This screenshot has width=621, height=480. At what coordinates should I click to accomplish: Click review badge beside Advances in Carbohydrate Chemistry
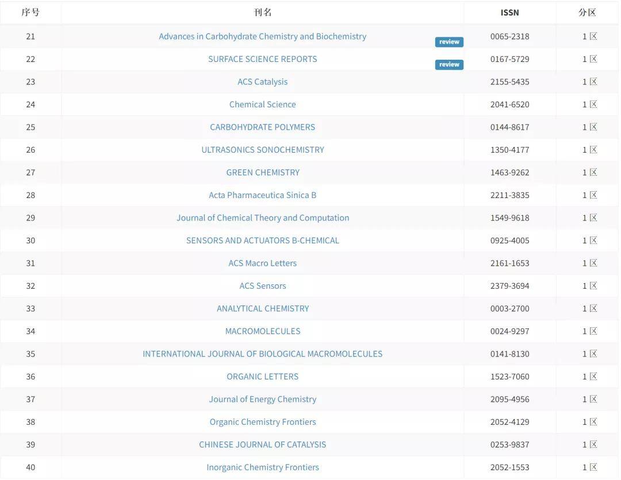coord(449,42)
